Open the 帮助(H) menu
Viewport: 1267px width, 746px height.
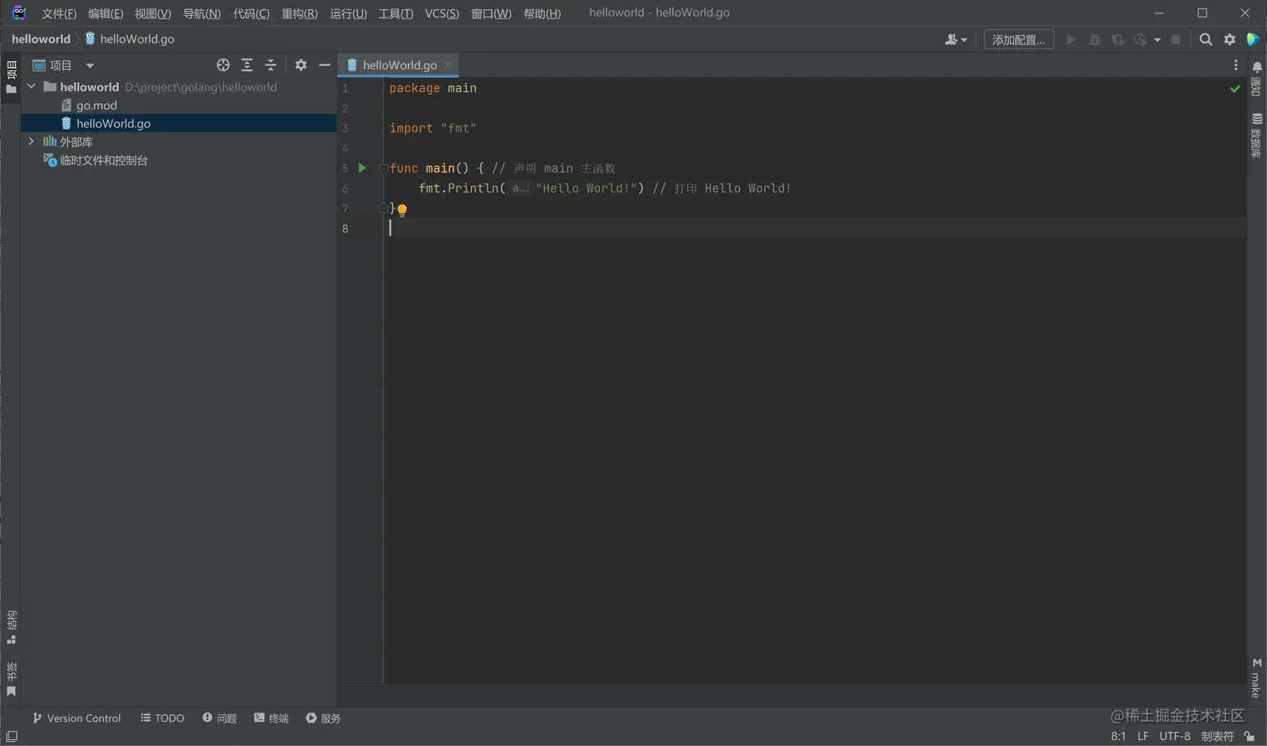(542, 13)
